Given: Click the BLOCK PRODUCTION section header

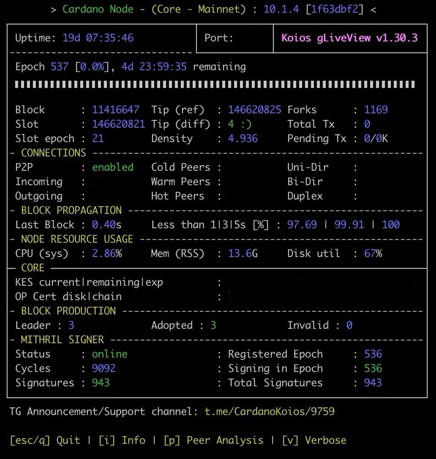Looking at the screenshot, I should tap(68, 310).
